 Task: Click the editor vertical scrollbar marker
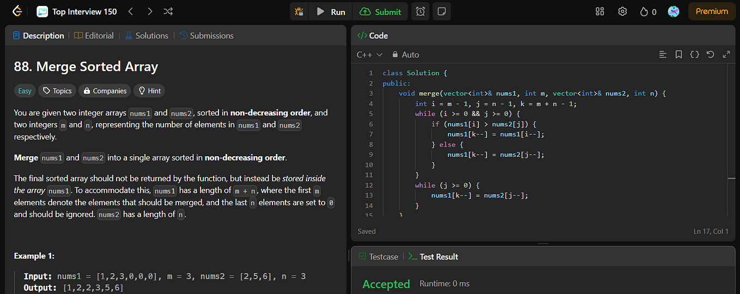(731, 178)
